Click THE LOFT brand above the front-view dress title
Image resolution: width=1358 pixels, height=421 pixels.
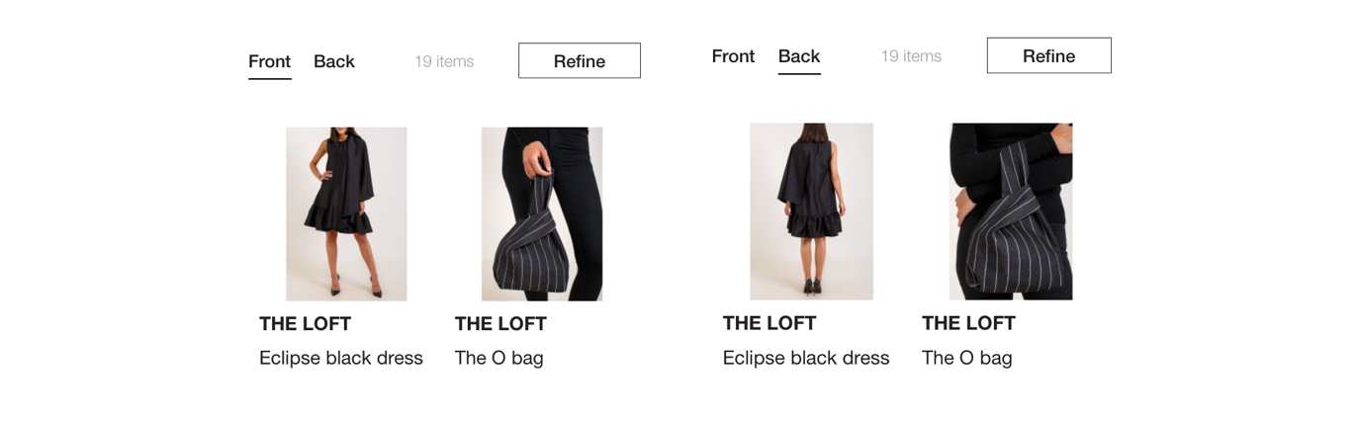tap(305, 324)
